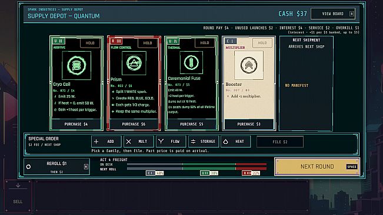The image size is (383, 215).
Task: Toggle Hold on the Booster card
Action: (262, 43)
